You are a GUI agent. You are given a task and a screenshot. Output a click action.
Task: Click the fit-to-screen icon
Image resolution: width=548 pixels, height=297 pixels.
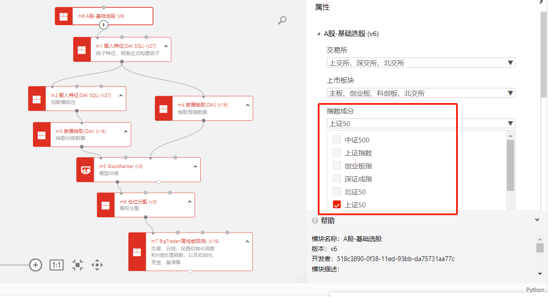pyautogui.click(x=78, y=265)
